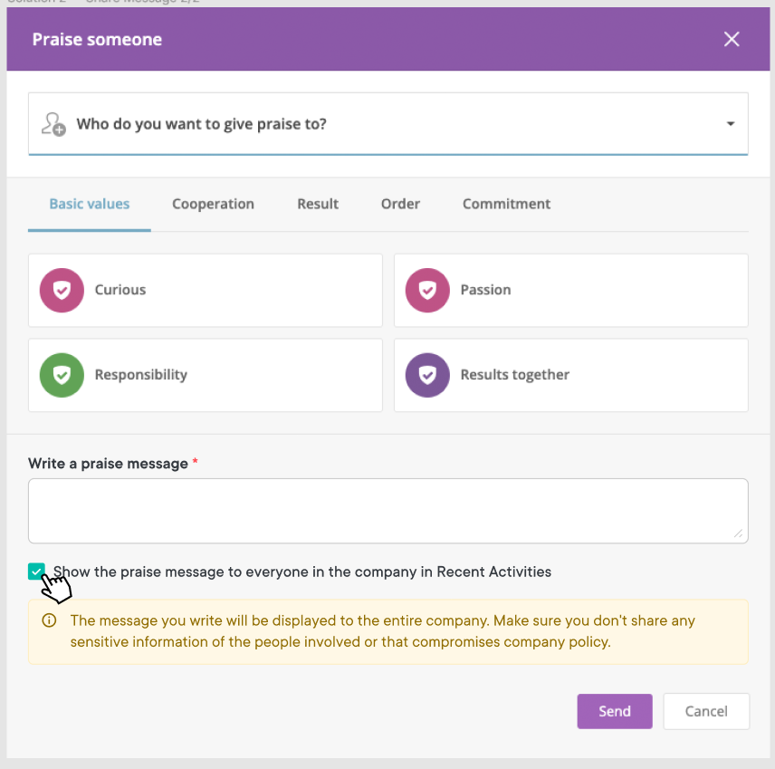Image resolution: width=775 pixels, height=769 pixels.
Task: Send the praise message
Action: click(615, 711)
